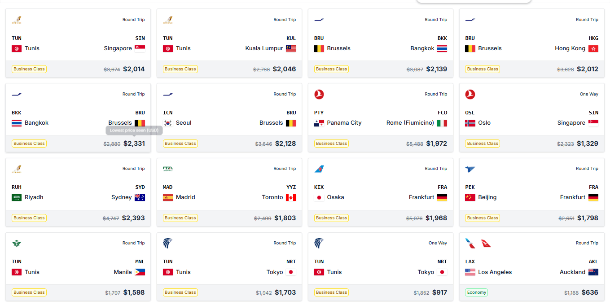Click the Business Class badge on Riyadh–Sydney card
The image size is (610, 305).
click(x=29, y=218)
